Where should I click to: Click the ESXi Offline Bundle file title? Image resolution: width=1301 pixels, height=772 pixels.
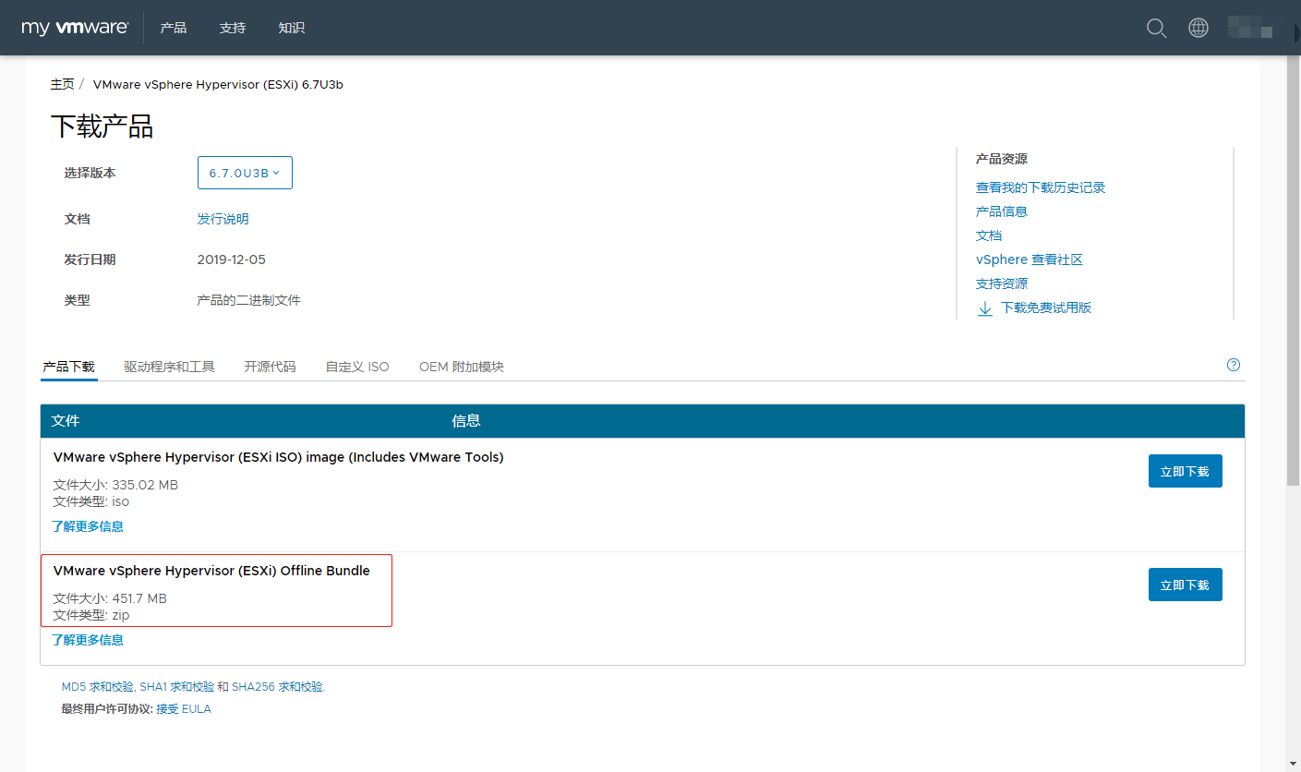(211, 571)
